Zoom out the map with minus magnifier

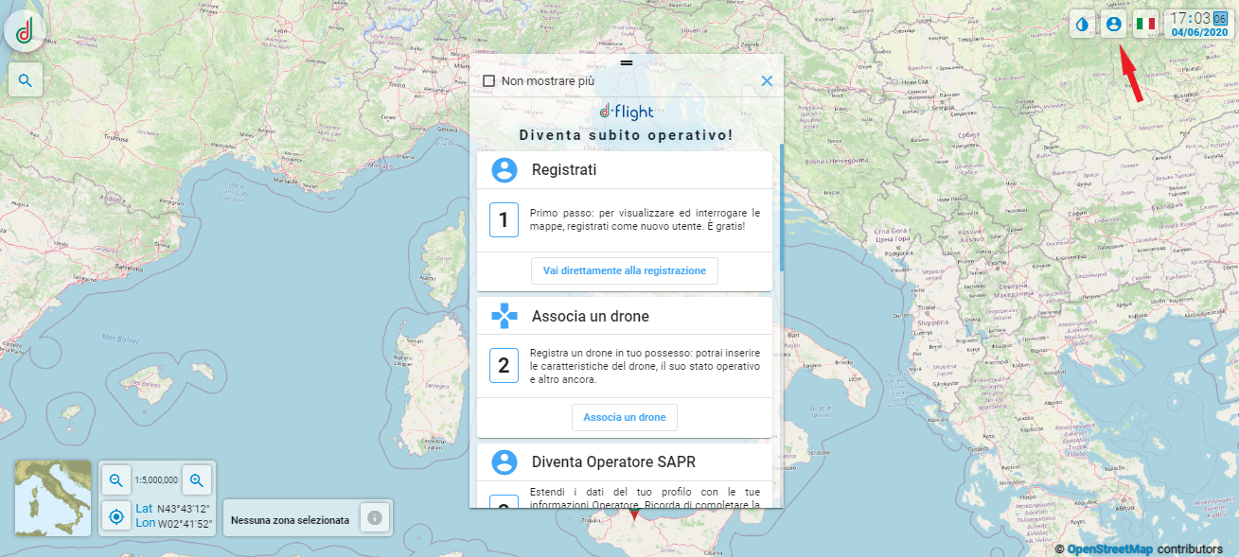pos(115,480)
